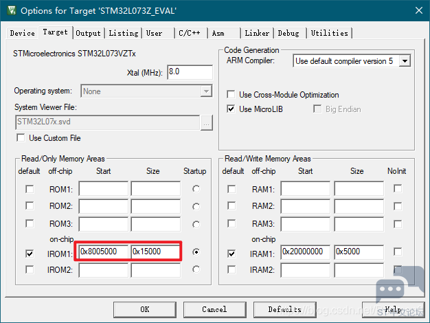The height and width of the screenshot is (323, 430).
Task: Open the Linker tab
Action: [x=257, y=33]
